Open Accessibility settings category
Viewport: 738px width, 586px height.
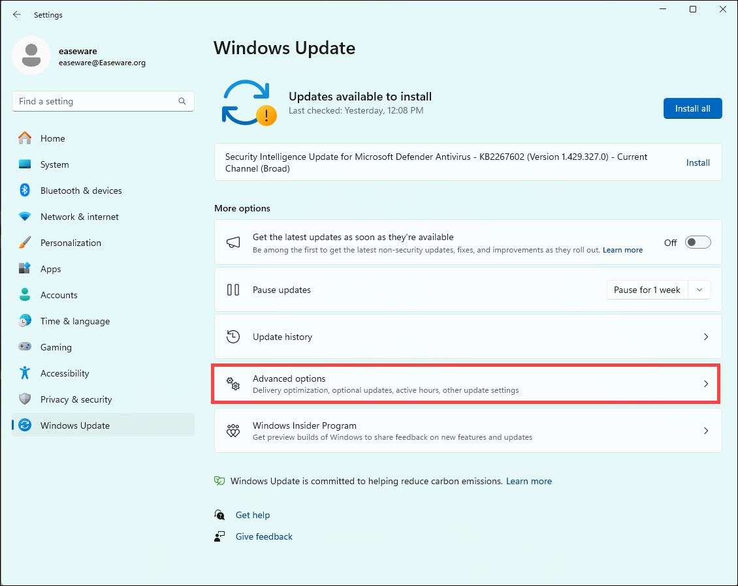tap(103, 373)
